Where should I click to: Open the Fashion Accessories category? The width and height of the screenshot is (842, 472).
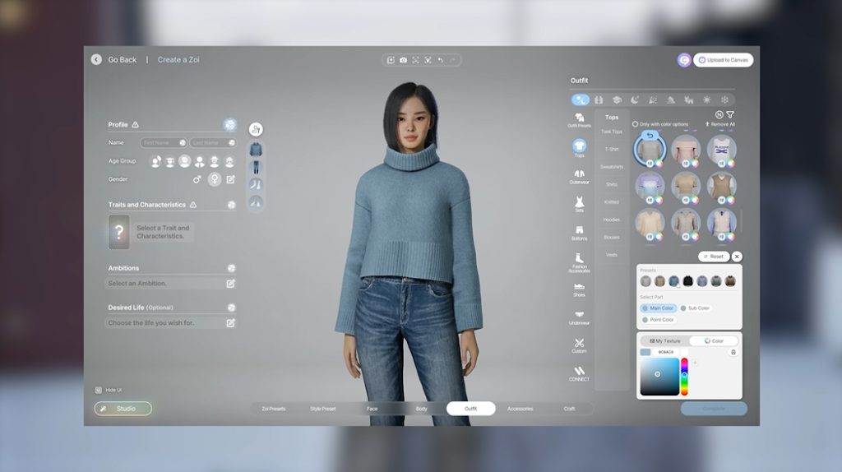pyautogui.click(x=579, y=260)
